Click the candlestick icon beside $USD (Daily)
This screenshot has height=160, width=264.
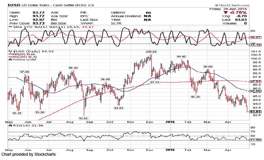[x=10, y=51]
